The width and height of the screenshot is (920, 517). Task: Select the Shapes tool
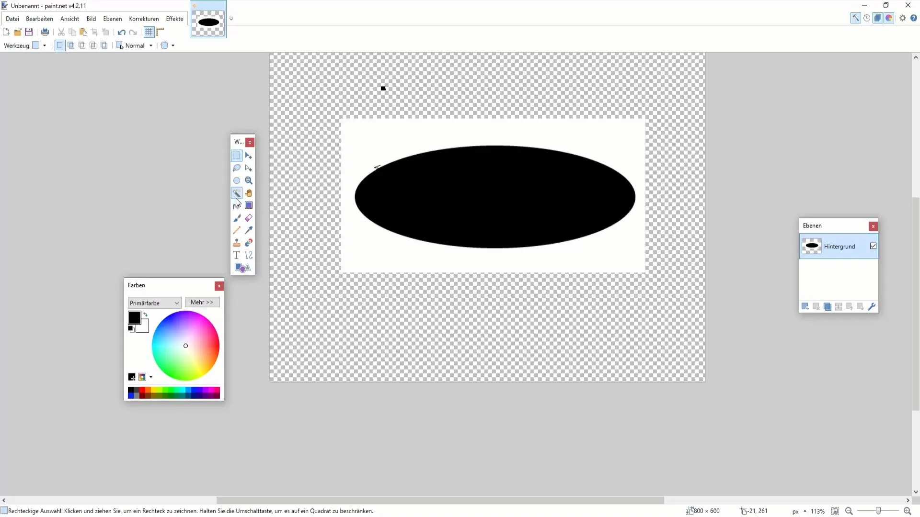(x=242, y=268)
